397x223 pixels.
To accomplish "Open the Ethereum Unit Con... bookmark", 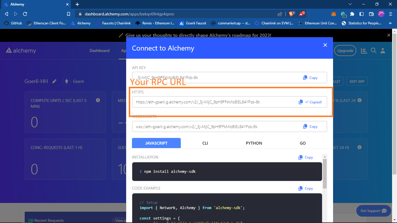I will pyautogui.click(x=318, y=23).
